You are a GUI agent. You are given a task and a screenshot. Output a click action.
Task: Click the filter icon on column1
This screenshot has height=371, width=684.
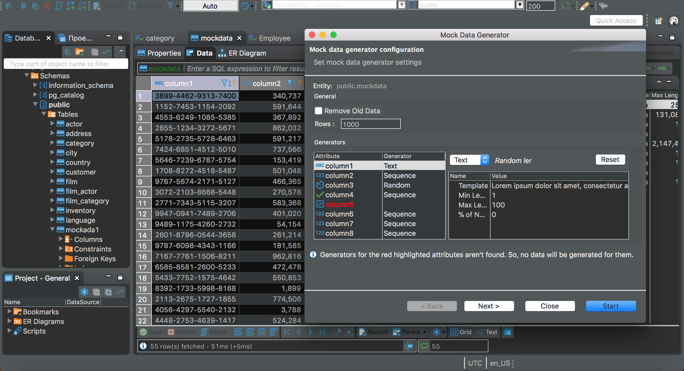(x=224, y=84)
